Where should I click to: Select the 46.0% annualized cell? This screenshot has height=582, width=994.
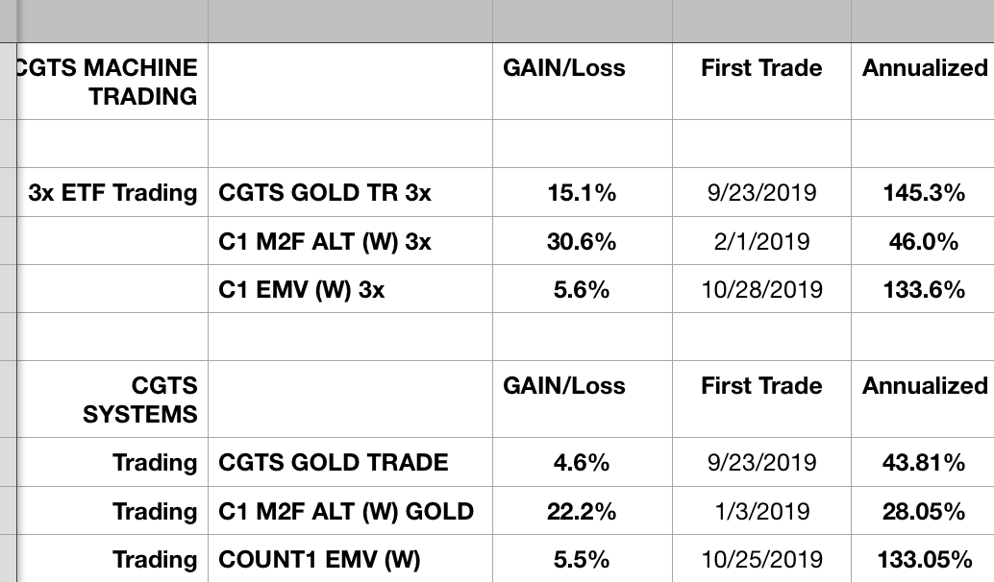(x=923, y=242)
